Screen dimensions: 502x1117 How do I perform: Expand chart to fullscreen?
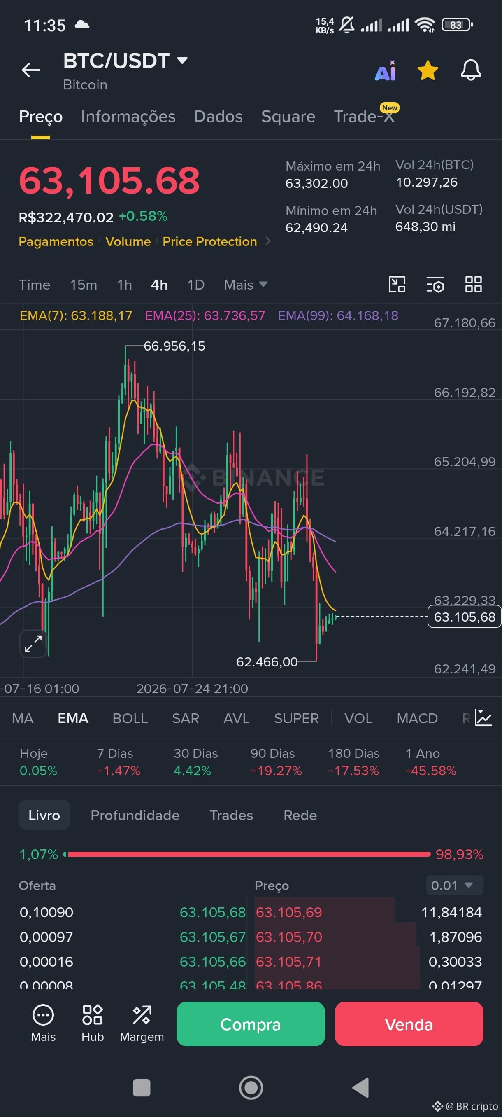33,643
